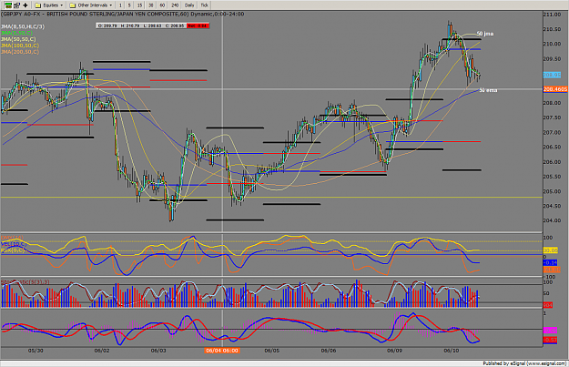Click the 210.00 price axis label
Image resolution: width=569 pixels, height=367 pixels.
[552, 44]
